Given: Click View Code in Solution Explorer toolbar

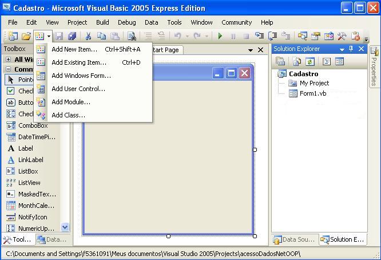Looking at the screenshot, I should [x=326, y=61].
